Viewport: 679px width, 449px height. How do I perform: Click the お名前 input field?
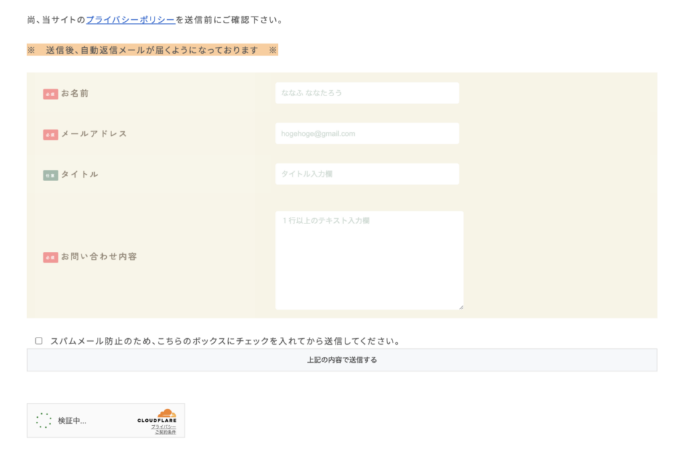click(367, 93)
